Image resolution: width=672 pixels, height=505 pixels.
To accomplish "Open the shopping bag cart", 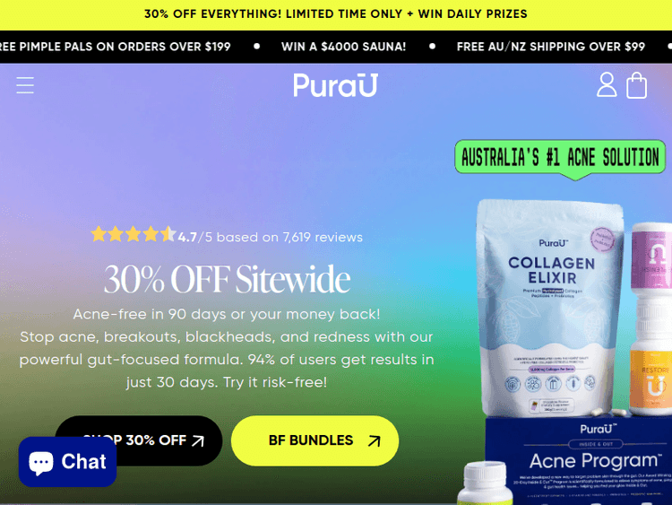I will pos(636,85).
